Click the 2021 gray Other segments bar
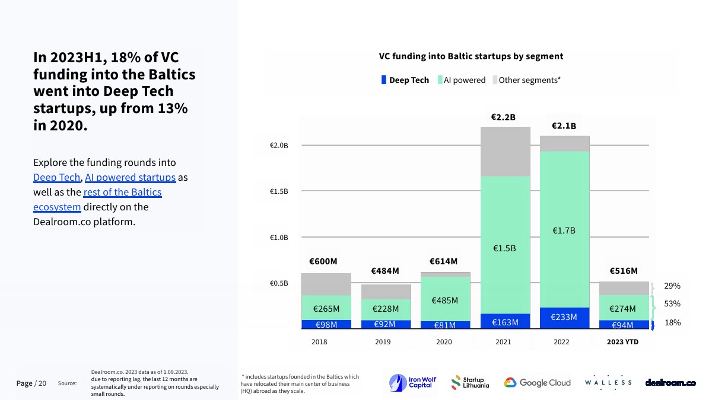This screenshot has width=712, height=400. (505, 152)
